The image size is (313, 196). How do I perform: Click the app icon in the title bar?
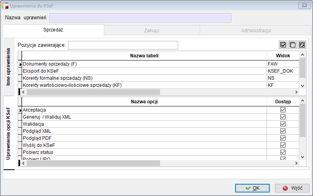(6, 6)
